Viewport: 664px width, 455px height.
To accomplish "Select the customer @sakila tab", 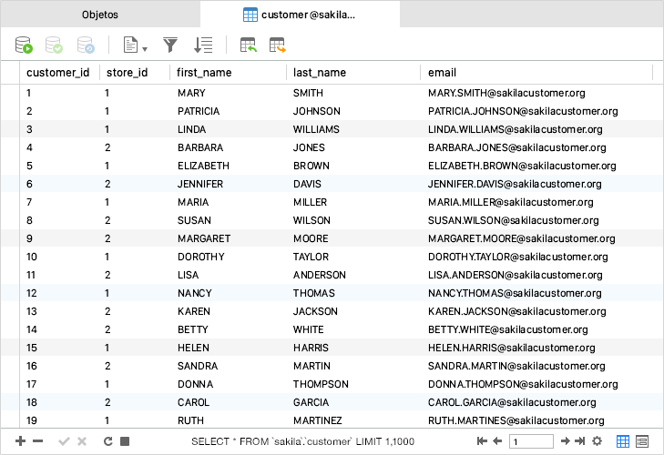I will [x=300, y=15].
